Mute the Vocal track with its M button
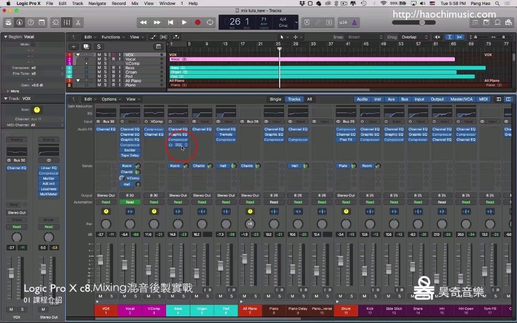Image resolution: width=517 pixels, height=323 pixels. (99, 59)
